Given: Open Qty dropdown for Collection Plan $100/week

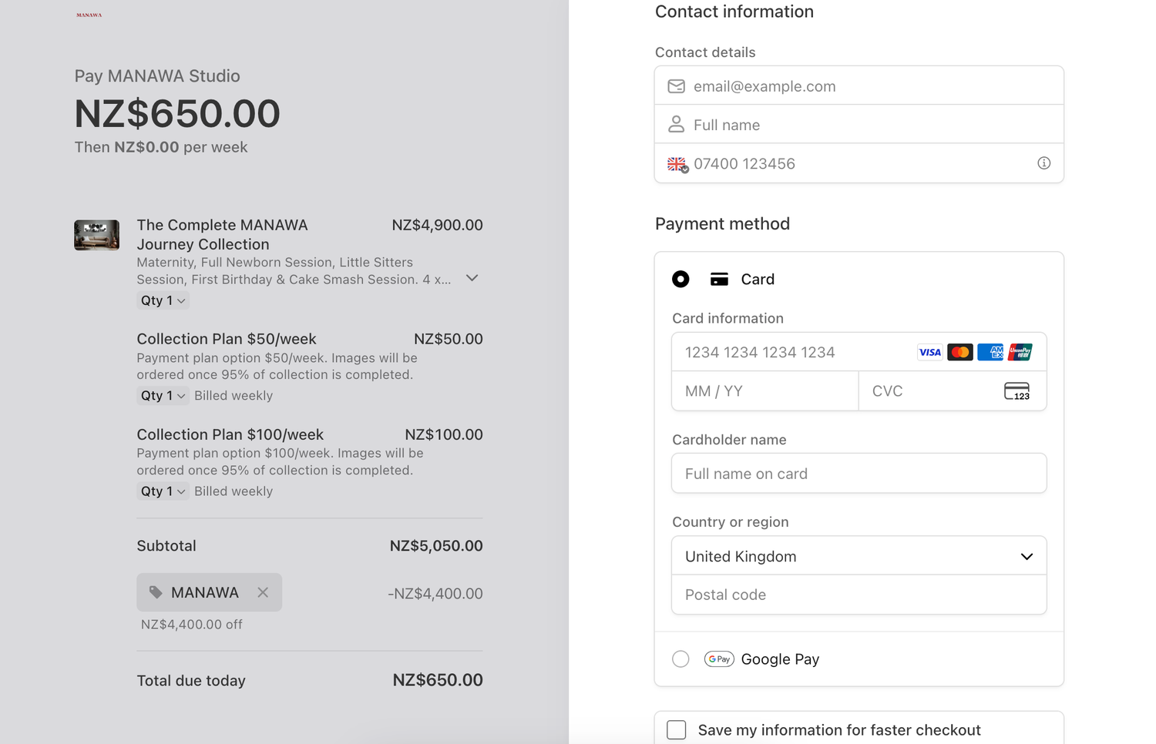Looking at the screenshot, I should click(x=163, y=491).
